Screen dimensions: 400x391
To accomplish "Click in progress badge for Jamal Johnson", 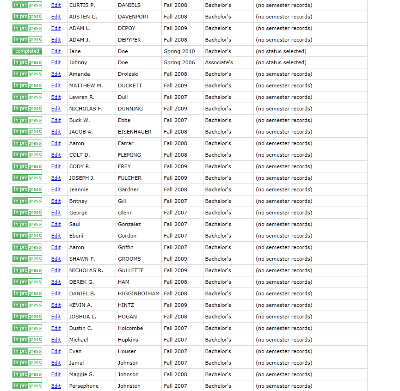I will (x=27, y=363).
